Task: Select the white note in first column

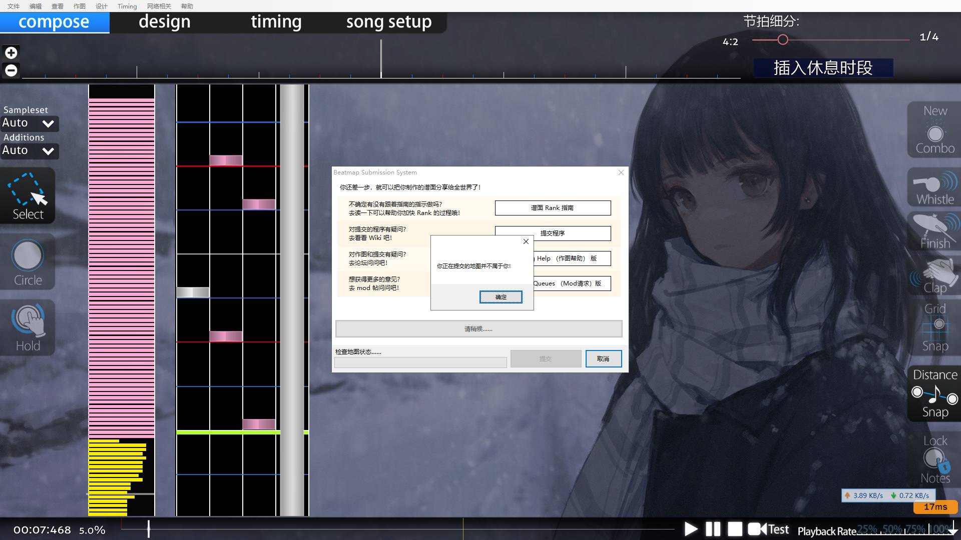Action: (193, 292)
